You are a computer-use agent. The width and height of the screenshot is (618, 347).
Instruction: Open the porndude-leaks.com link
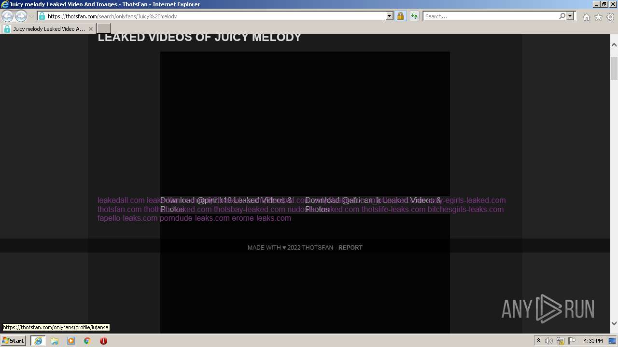195,218
